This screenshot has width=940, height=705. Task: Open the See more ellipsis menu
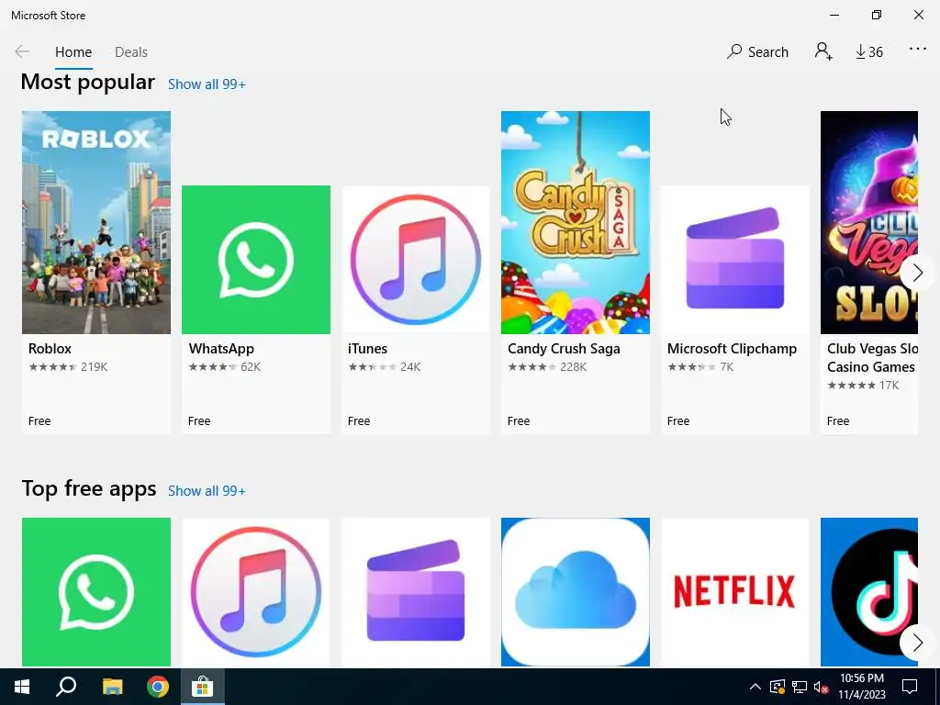(x=917, y=50)
